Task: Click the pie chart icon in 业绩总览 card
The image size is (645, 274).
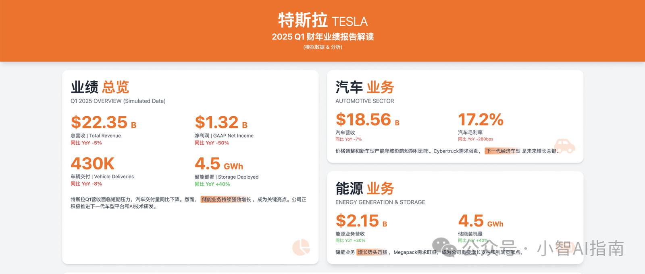Action: (x=301, y=247)
